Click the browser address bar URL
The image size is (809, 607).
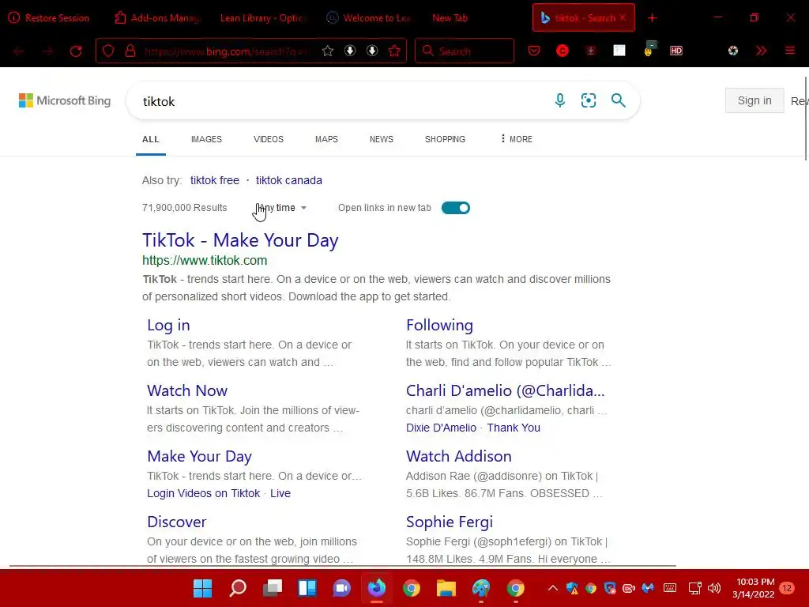click(x=227, y=51)
